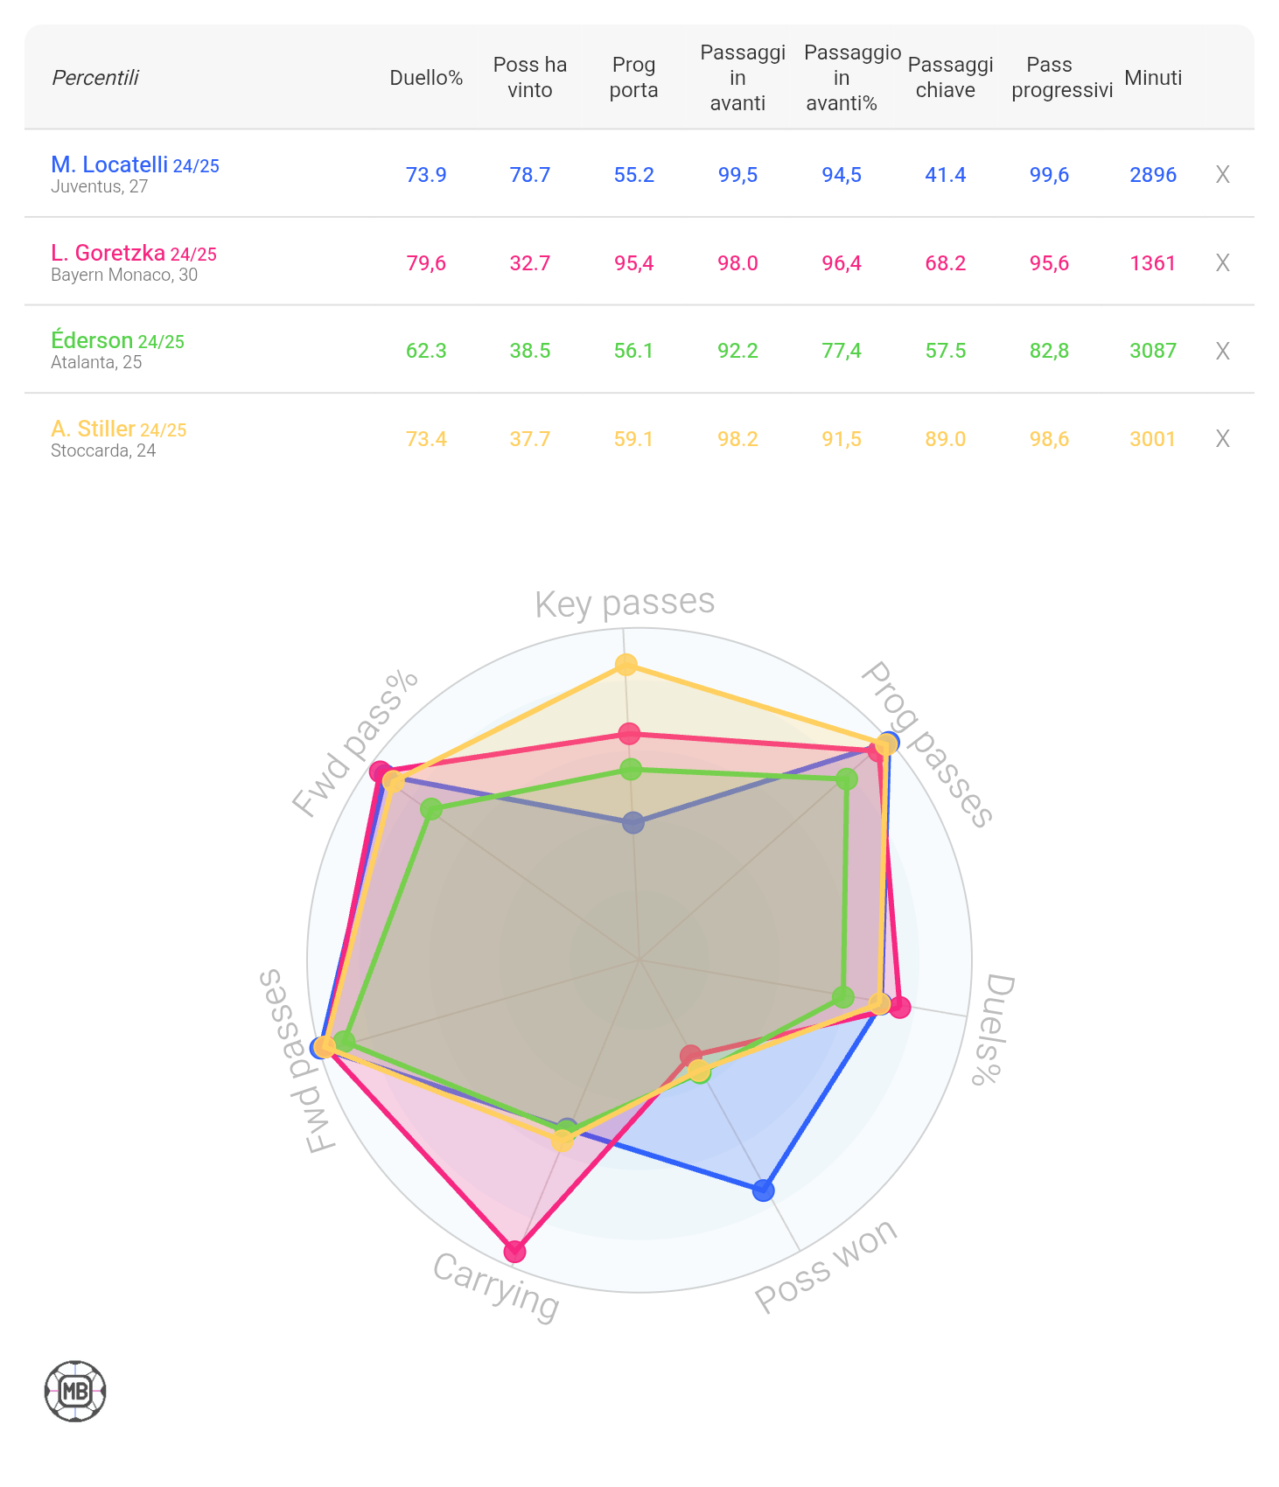Remove M. Locatelli row with X
The width and height of the screenshot is (1279, 1487).
(1222, 175)
